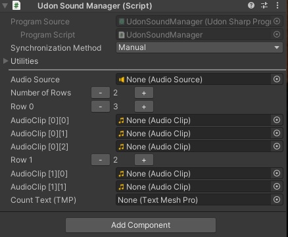Screen dimensions: 288x237
Task: Open the Synchronization Method dropdown
Action: click(x=199, y=47)
